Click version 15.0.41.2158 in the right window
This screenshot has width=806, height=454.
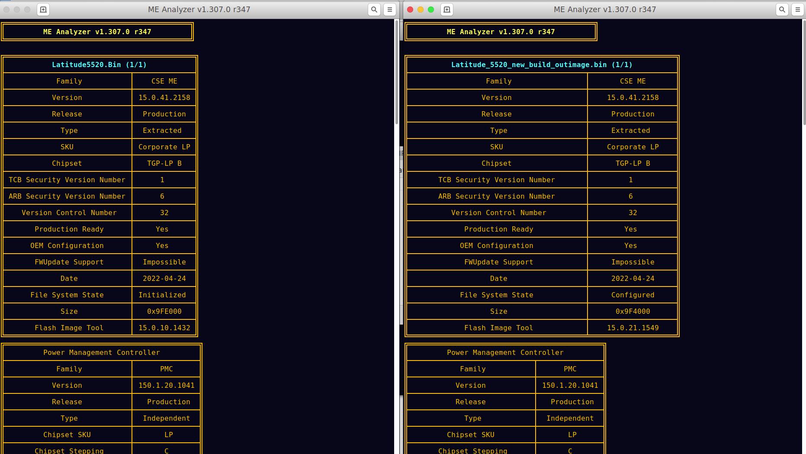pos(633,97)
